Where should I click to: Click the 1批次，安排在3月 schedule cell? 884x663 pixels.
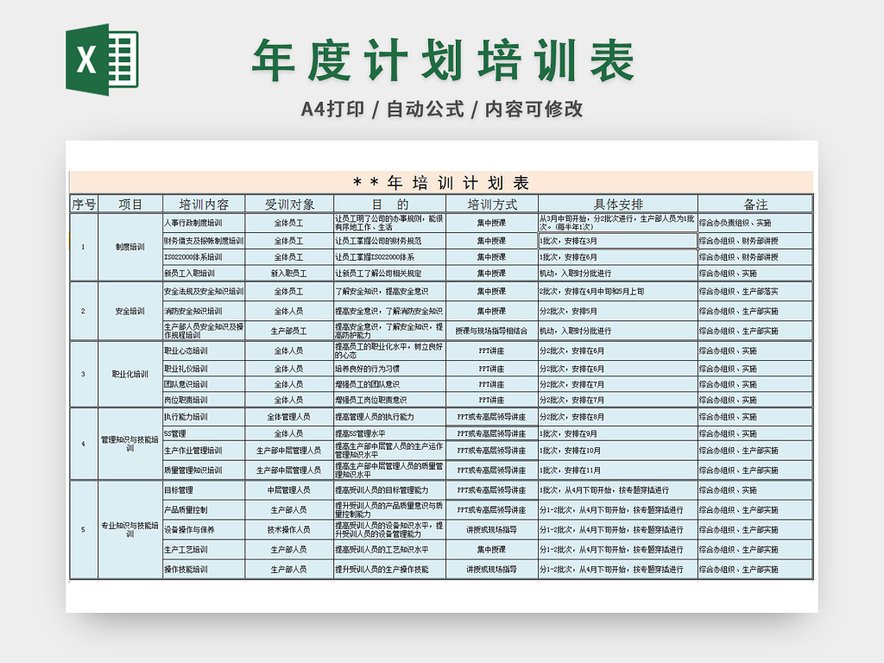click(618, 241)
